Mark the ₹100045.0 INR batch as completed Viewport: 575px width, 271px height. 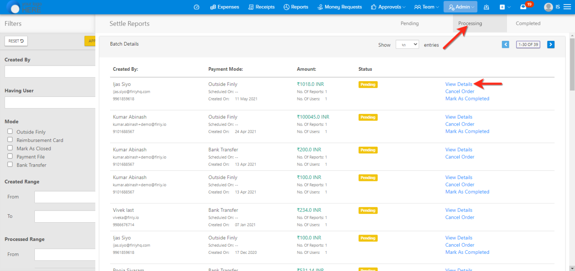coord(467,132)
